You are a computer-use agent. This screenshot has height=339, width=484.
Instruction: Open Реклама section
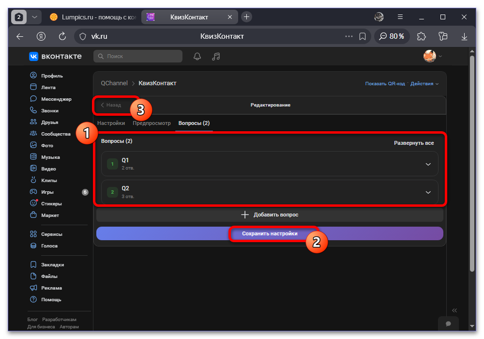coord(46,288)
